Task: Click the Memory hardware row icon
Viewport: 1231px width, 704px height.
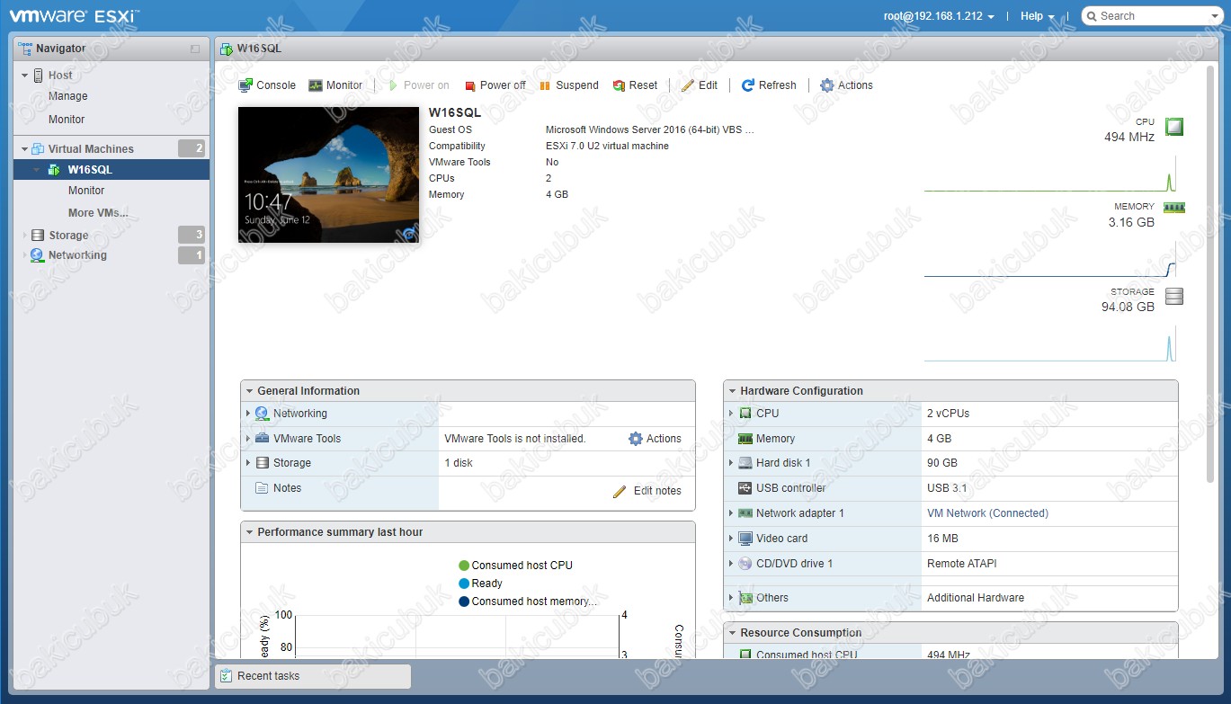Action: coord(745,439)
